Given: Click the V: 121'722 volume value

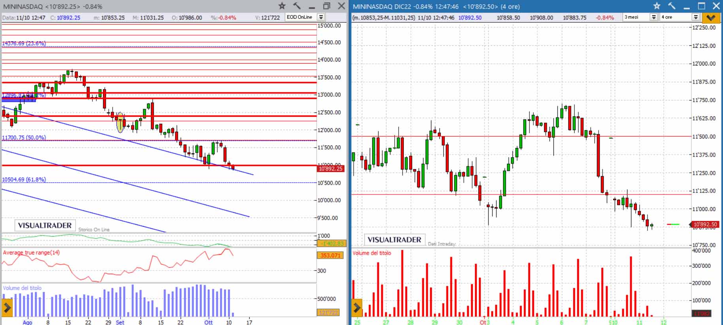Looking at the screenshot, I should pos(267,18).
